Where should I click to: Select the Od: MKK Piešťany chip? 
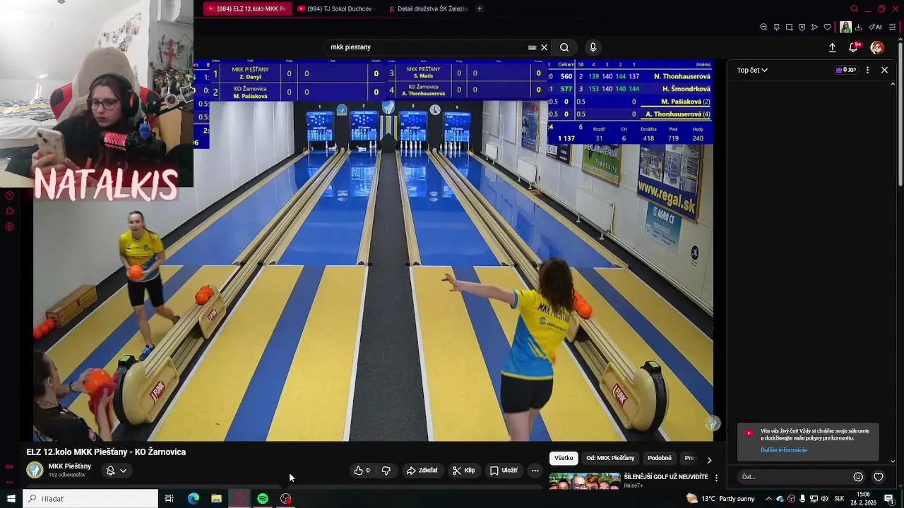coord(610,458)
